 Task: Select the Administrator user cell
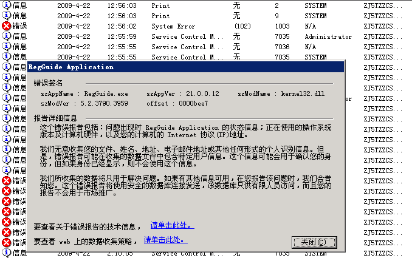[328, 36]
